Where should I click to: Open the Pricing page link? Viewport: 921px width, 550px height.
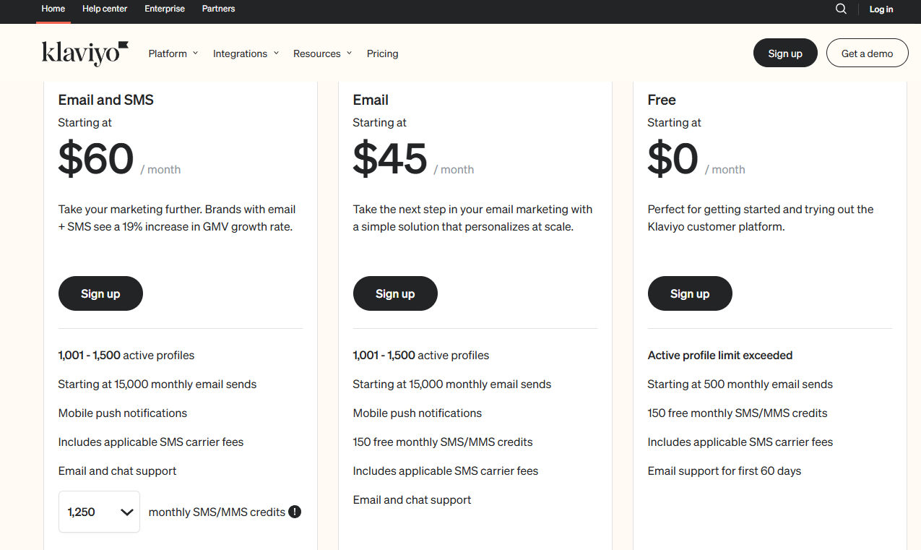point(382,53)
